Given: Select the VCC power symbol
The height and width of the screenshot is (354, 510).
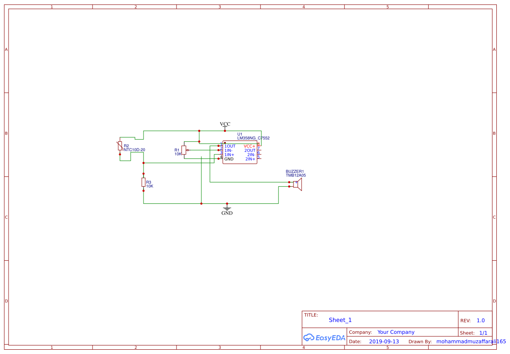Looking at the screenshot, I should (225, 126).
